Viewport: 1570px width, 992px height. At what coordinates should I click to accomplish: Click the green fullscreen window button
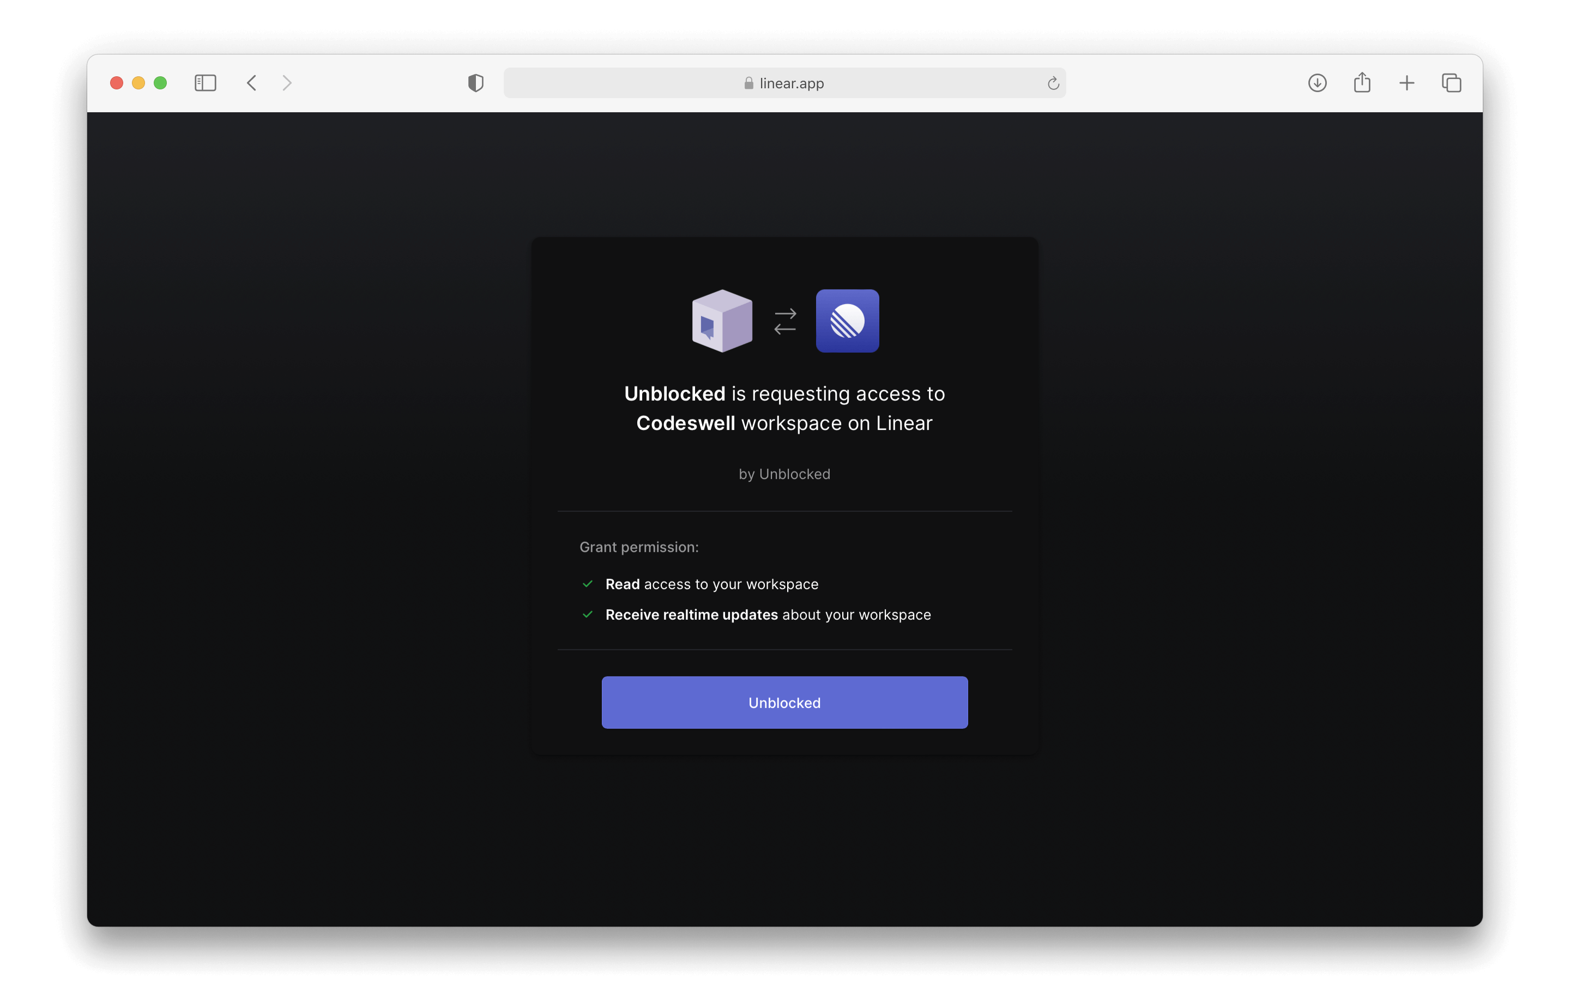tap(160, 83)
